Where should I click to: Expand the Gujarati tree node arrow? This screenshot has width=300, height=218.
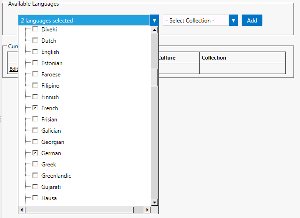26,187
